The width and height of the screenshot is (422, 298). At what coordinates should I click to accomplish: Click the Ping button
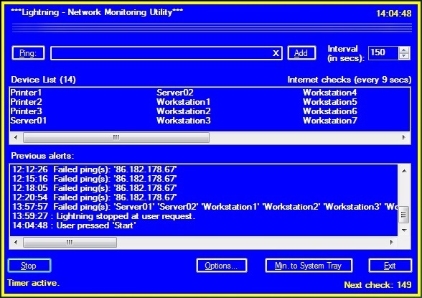point(28,53)
